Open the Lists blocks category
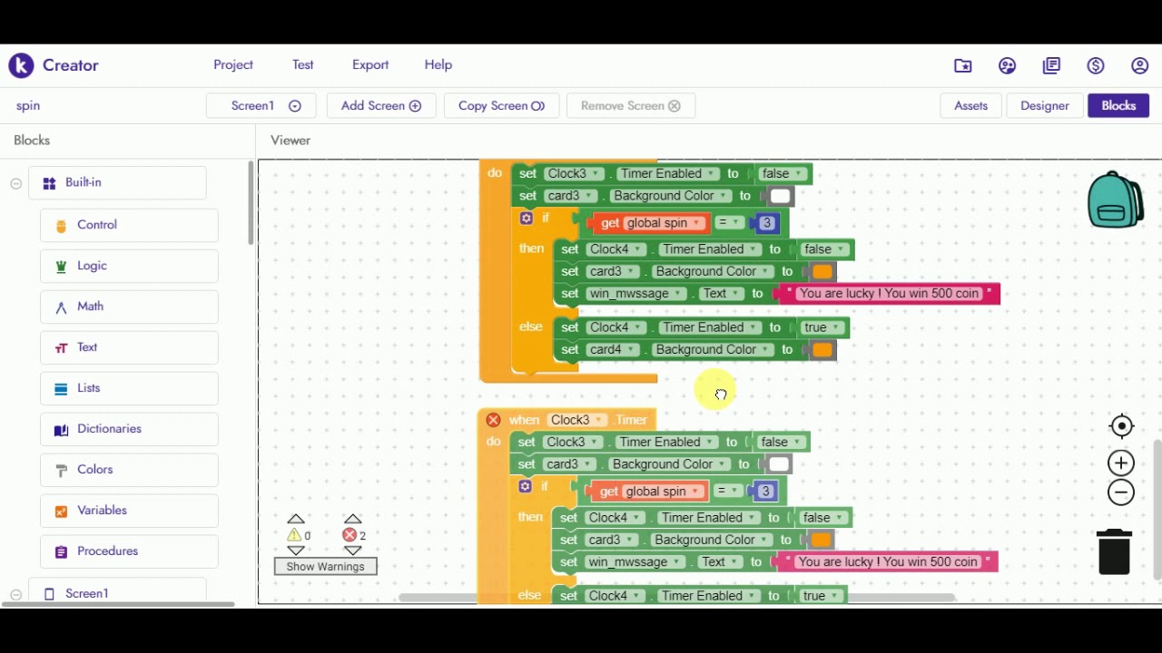 129,388
